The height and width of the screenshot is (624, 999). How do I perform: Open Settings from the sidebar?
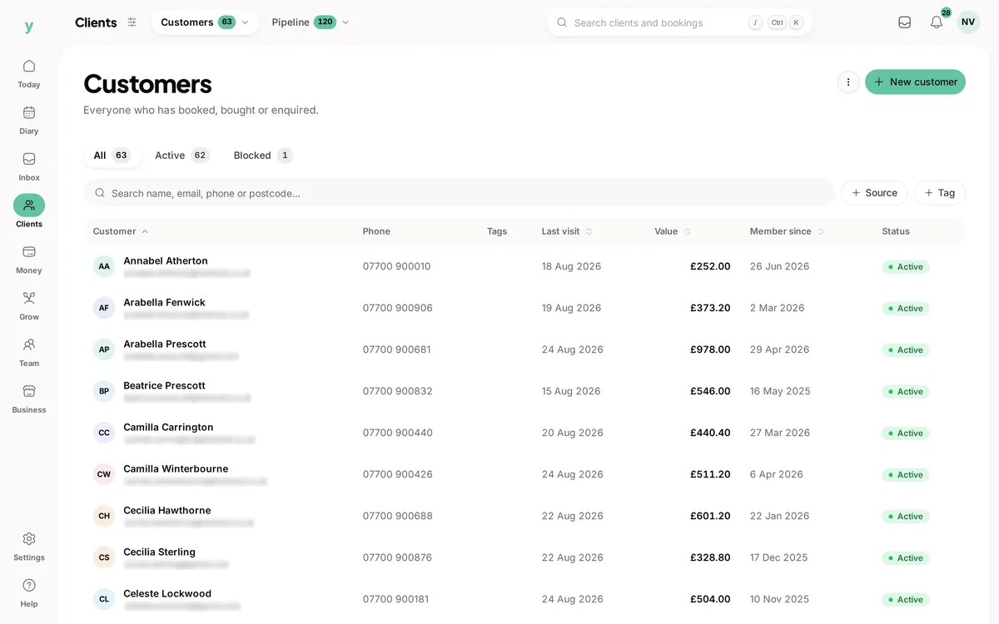point(29,547)
